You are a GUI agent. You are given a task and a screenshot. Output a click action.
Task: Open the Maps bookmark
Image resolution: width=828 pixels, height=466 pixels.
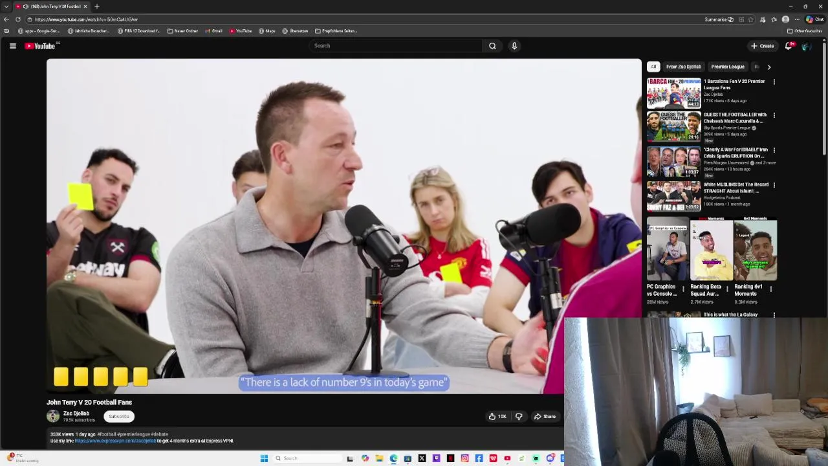(267, 31)
